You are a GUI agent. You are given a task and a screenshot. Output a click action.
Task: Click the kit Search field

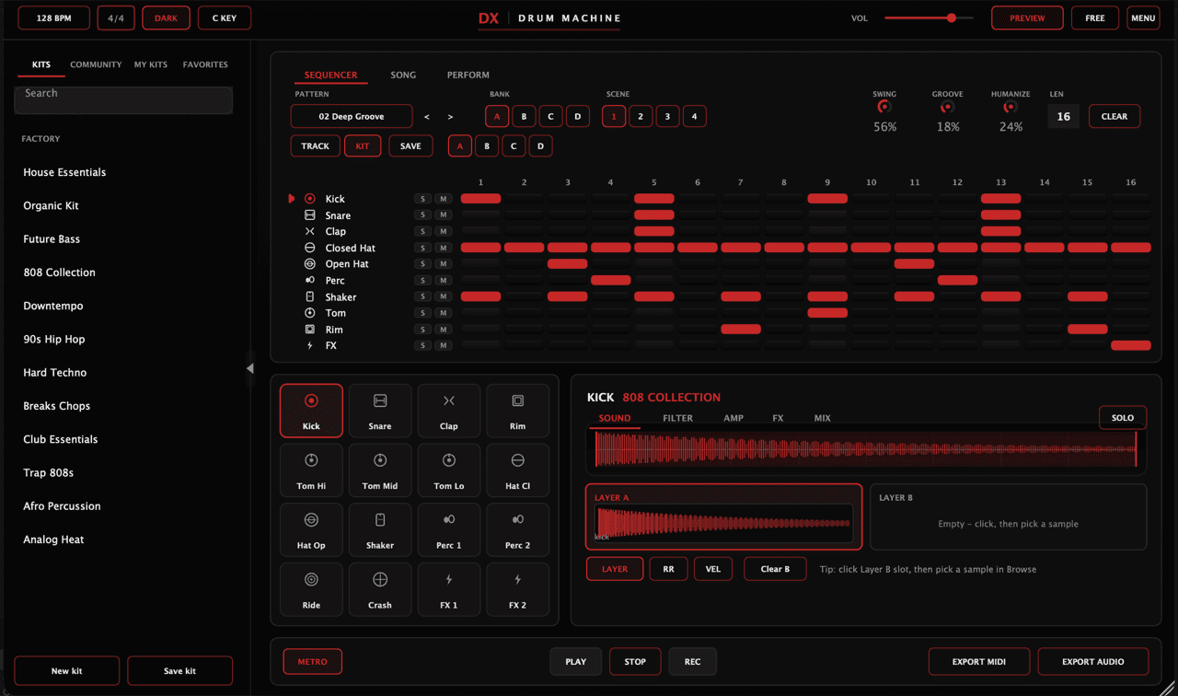tap(123, 99)
